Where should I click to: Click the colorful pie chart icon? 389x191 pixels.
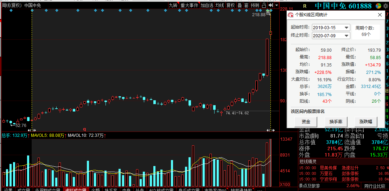[378, 6]
